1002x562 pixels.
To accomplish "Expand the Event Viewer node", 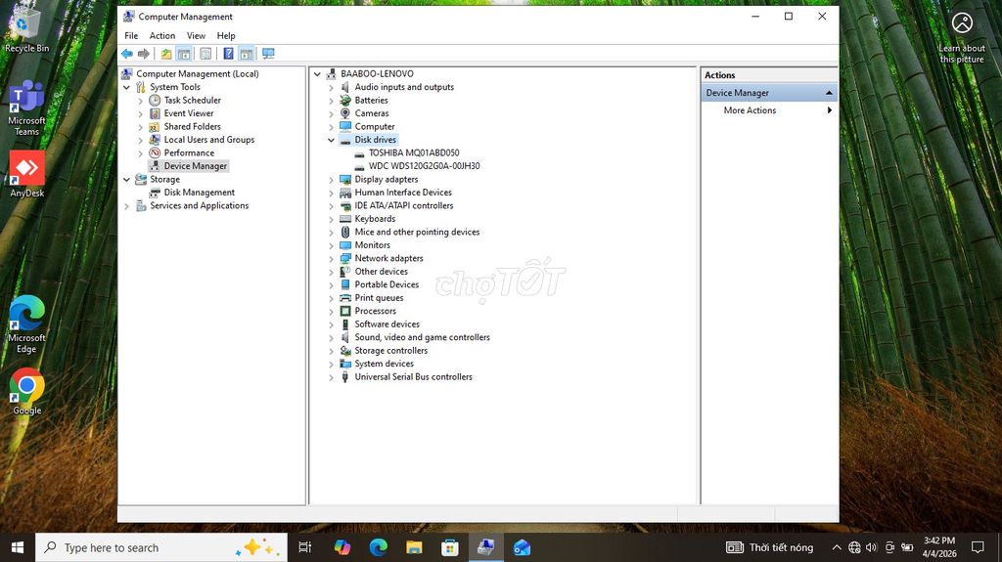I will 141,113.
